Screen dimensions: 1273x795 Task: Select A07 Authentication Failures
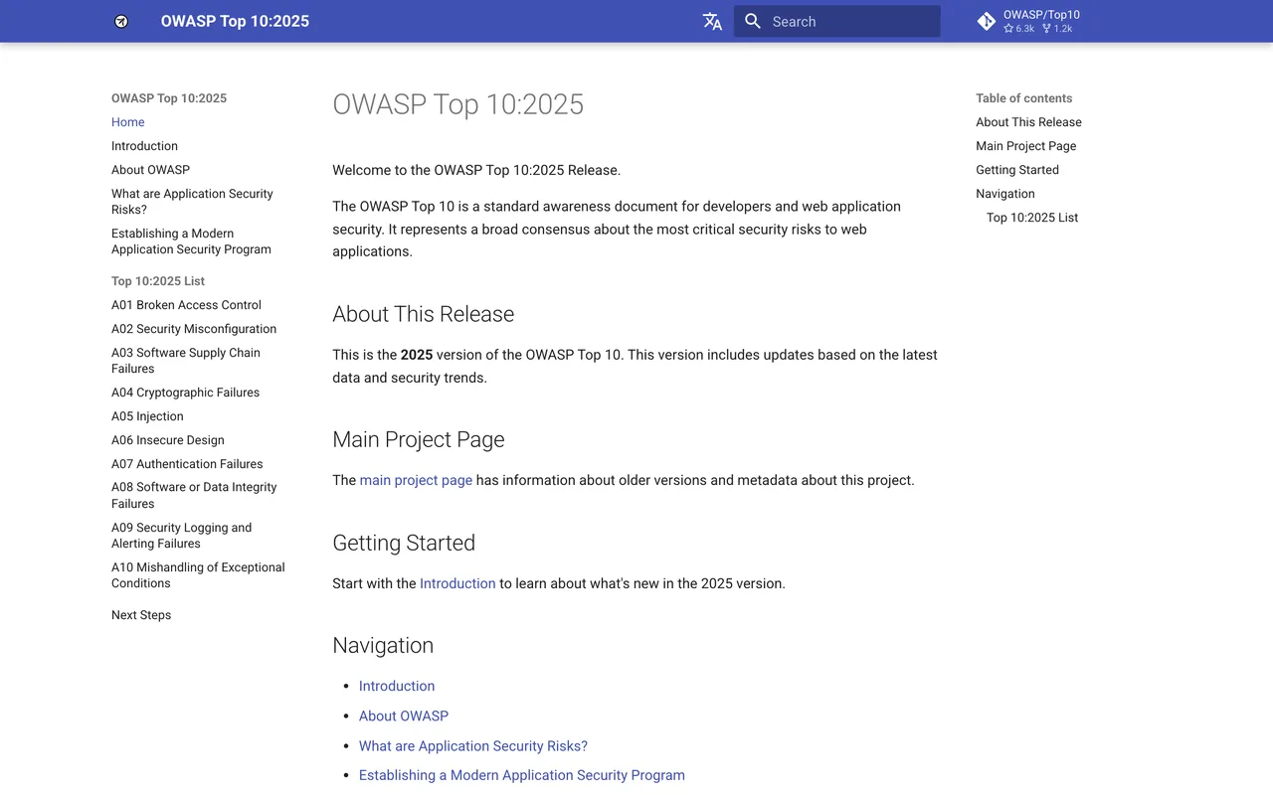[187, 464]
